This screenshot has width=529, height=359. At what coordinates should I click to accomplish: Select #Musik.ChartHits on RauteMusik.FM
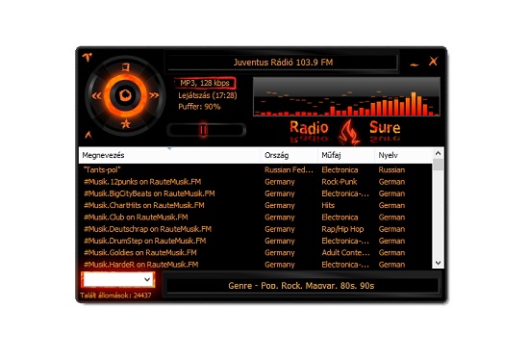[256, 205]
